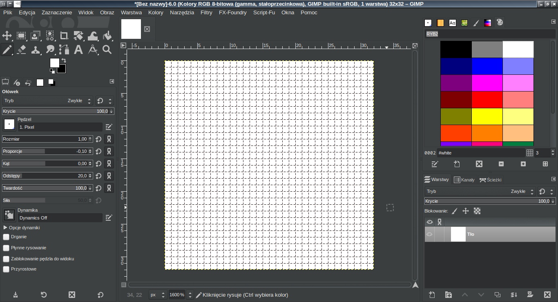Select the Pencil tool in toolbox
This screenshot has height=302, width=558.
pyautogui.click(x=7, y=49)
